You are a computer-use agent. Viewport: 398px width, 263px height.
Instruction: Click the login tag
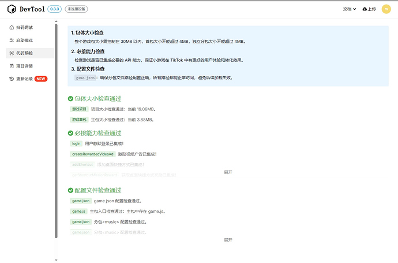tap(76, 144)
